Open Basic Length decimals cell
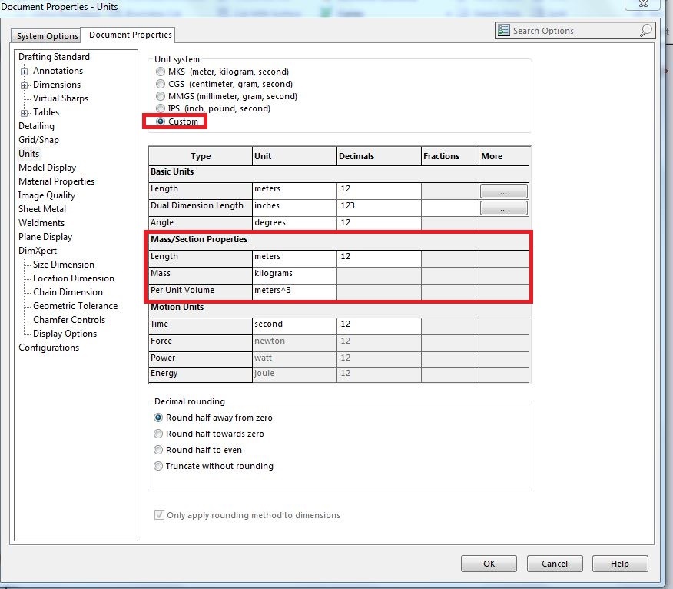 379,191
